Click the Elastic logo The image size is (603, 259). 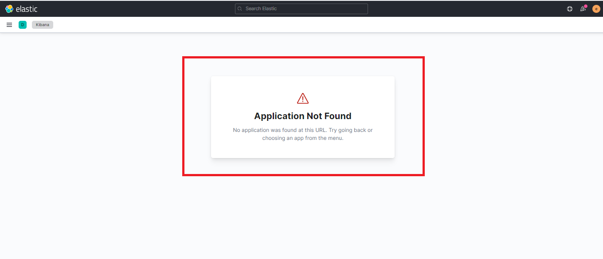[21, 8]
